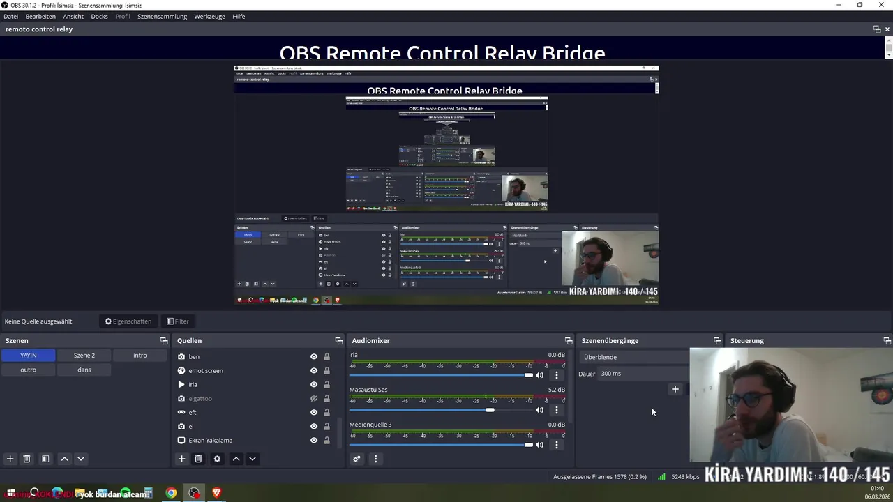Delete selected scene with trash icon
The height and width of the screenshot is (502, 893).
27,459
